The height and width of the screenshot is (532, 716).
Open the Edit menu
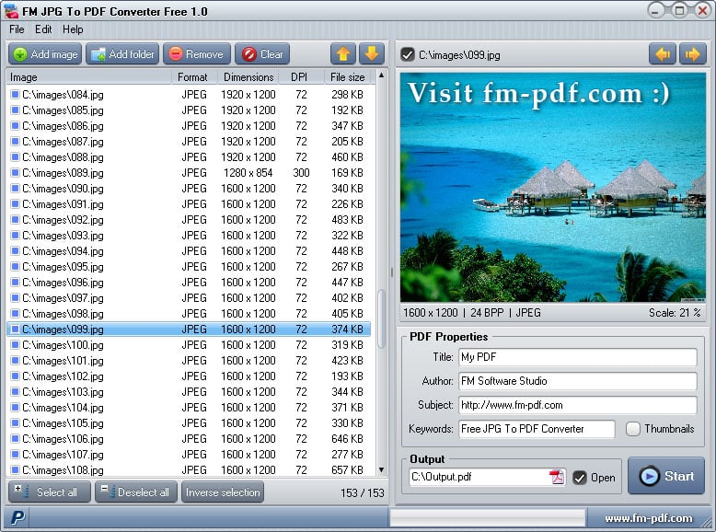[43, 29]
